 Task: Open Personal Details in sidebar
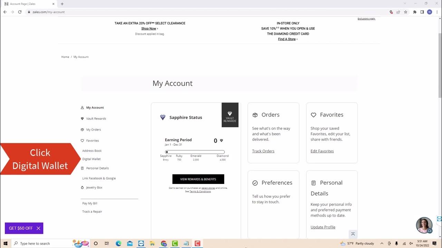[x=97, y=168]
